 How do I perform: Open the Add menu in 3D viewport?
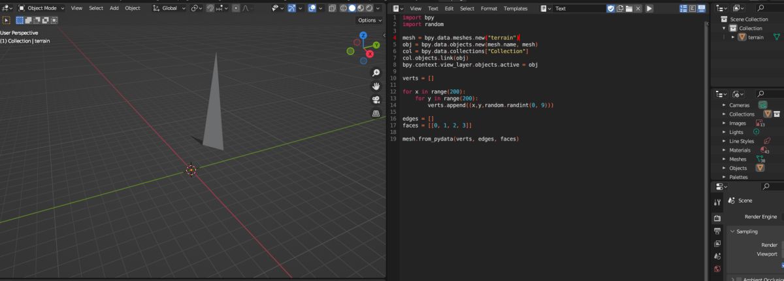click(114, 8)
